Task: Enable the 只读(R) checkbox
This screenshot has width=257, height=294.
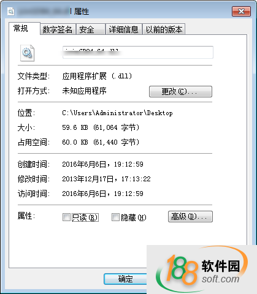Action: point(66,217)
